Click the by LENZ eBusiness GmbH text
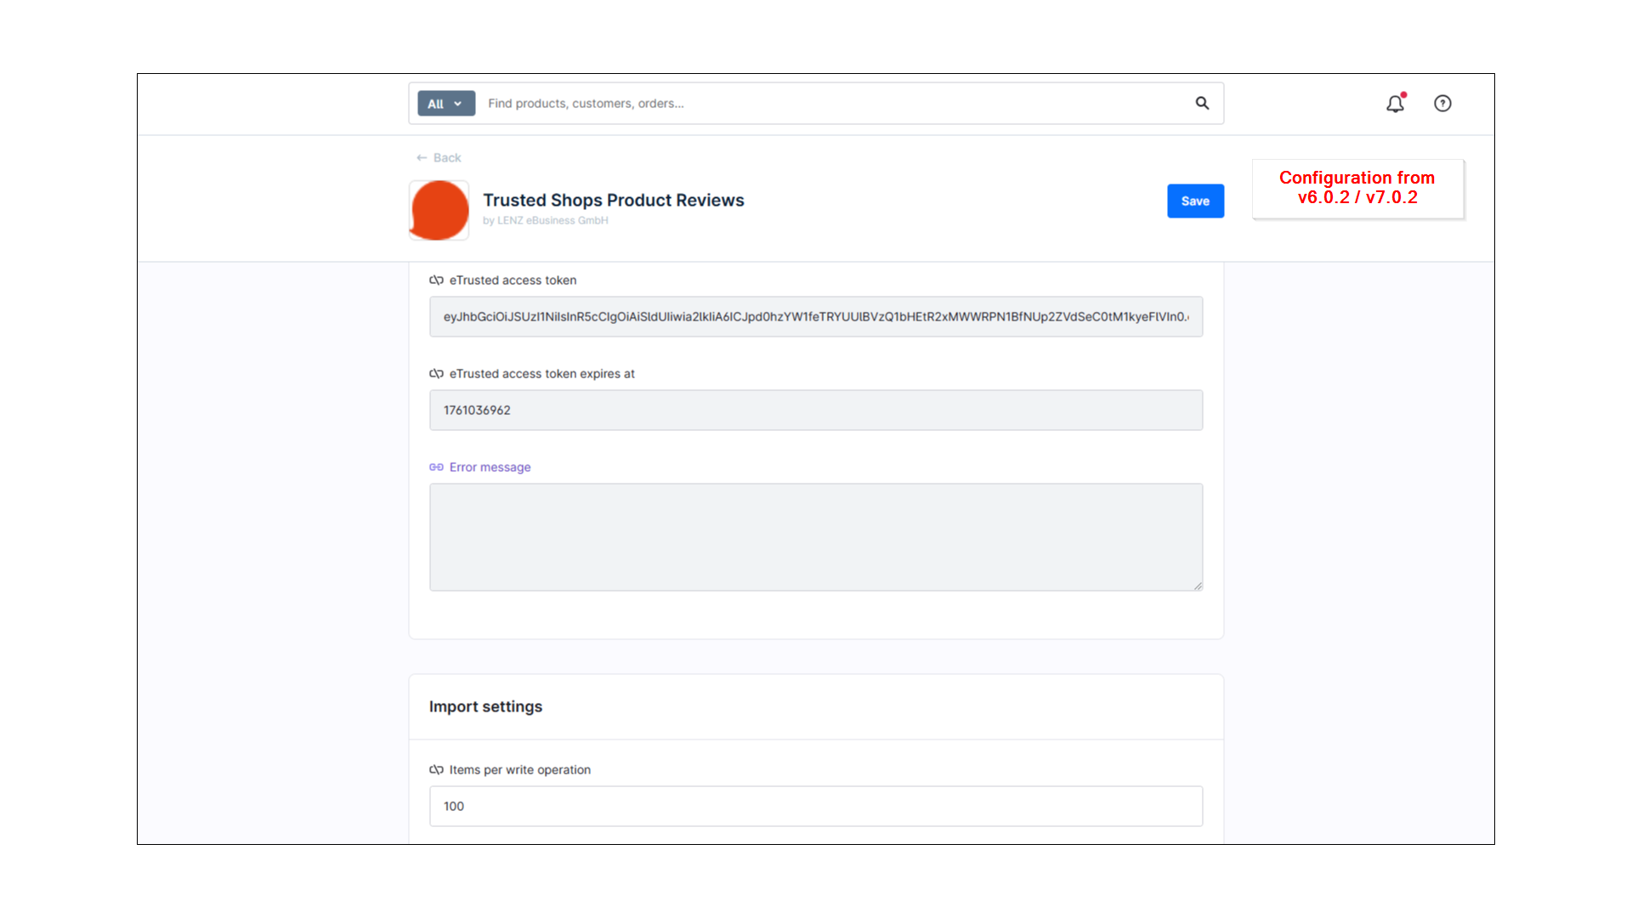1632x918 pixels. (x=546, y=221)
